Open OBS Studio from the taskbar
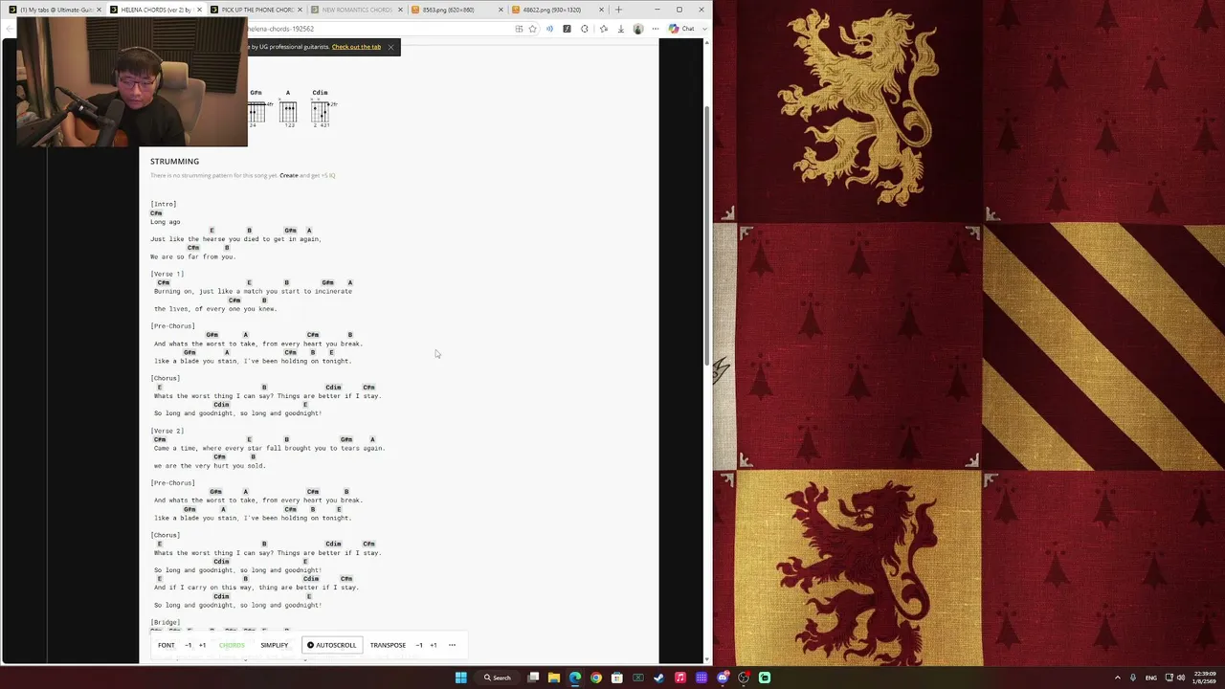The width and height of the screenshot is (1225, 689). (x=744, y=678)
